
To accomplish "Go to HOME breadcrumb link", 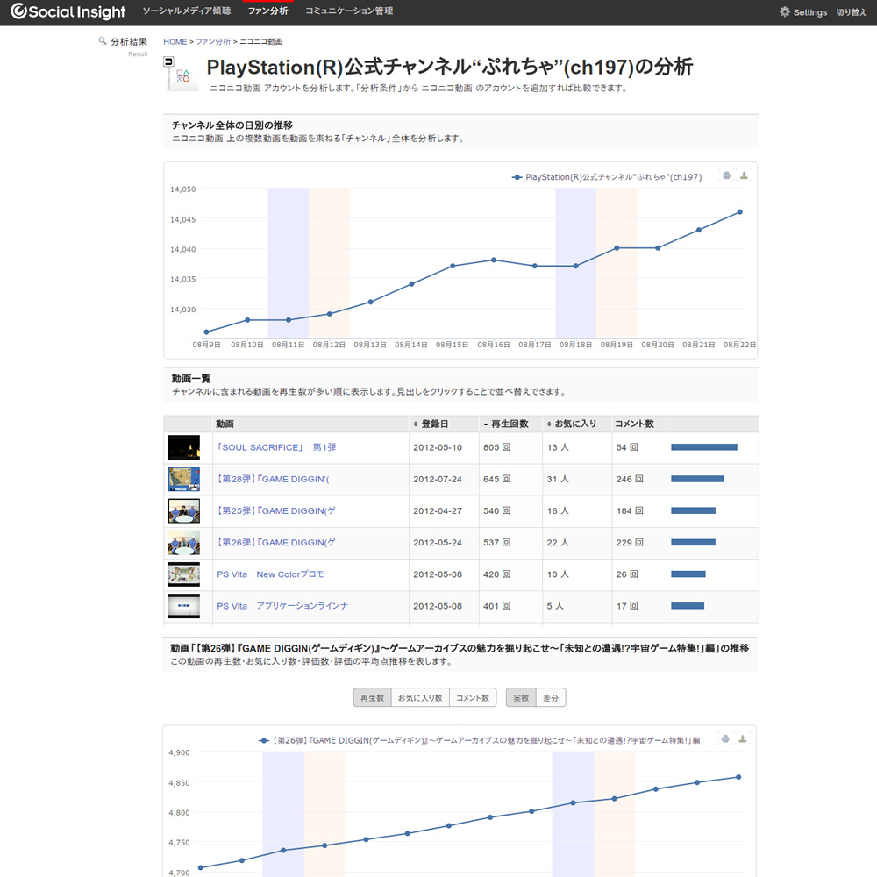I will 175,41.
